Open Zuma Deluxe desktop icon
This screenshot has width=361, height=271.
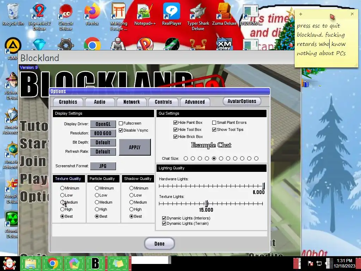[x=224, y=14]
